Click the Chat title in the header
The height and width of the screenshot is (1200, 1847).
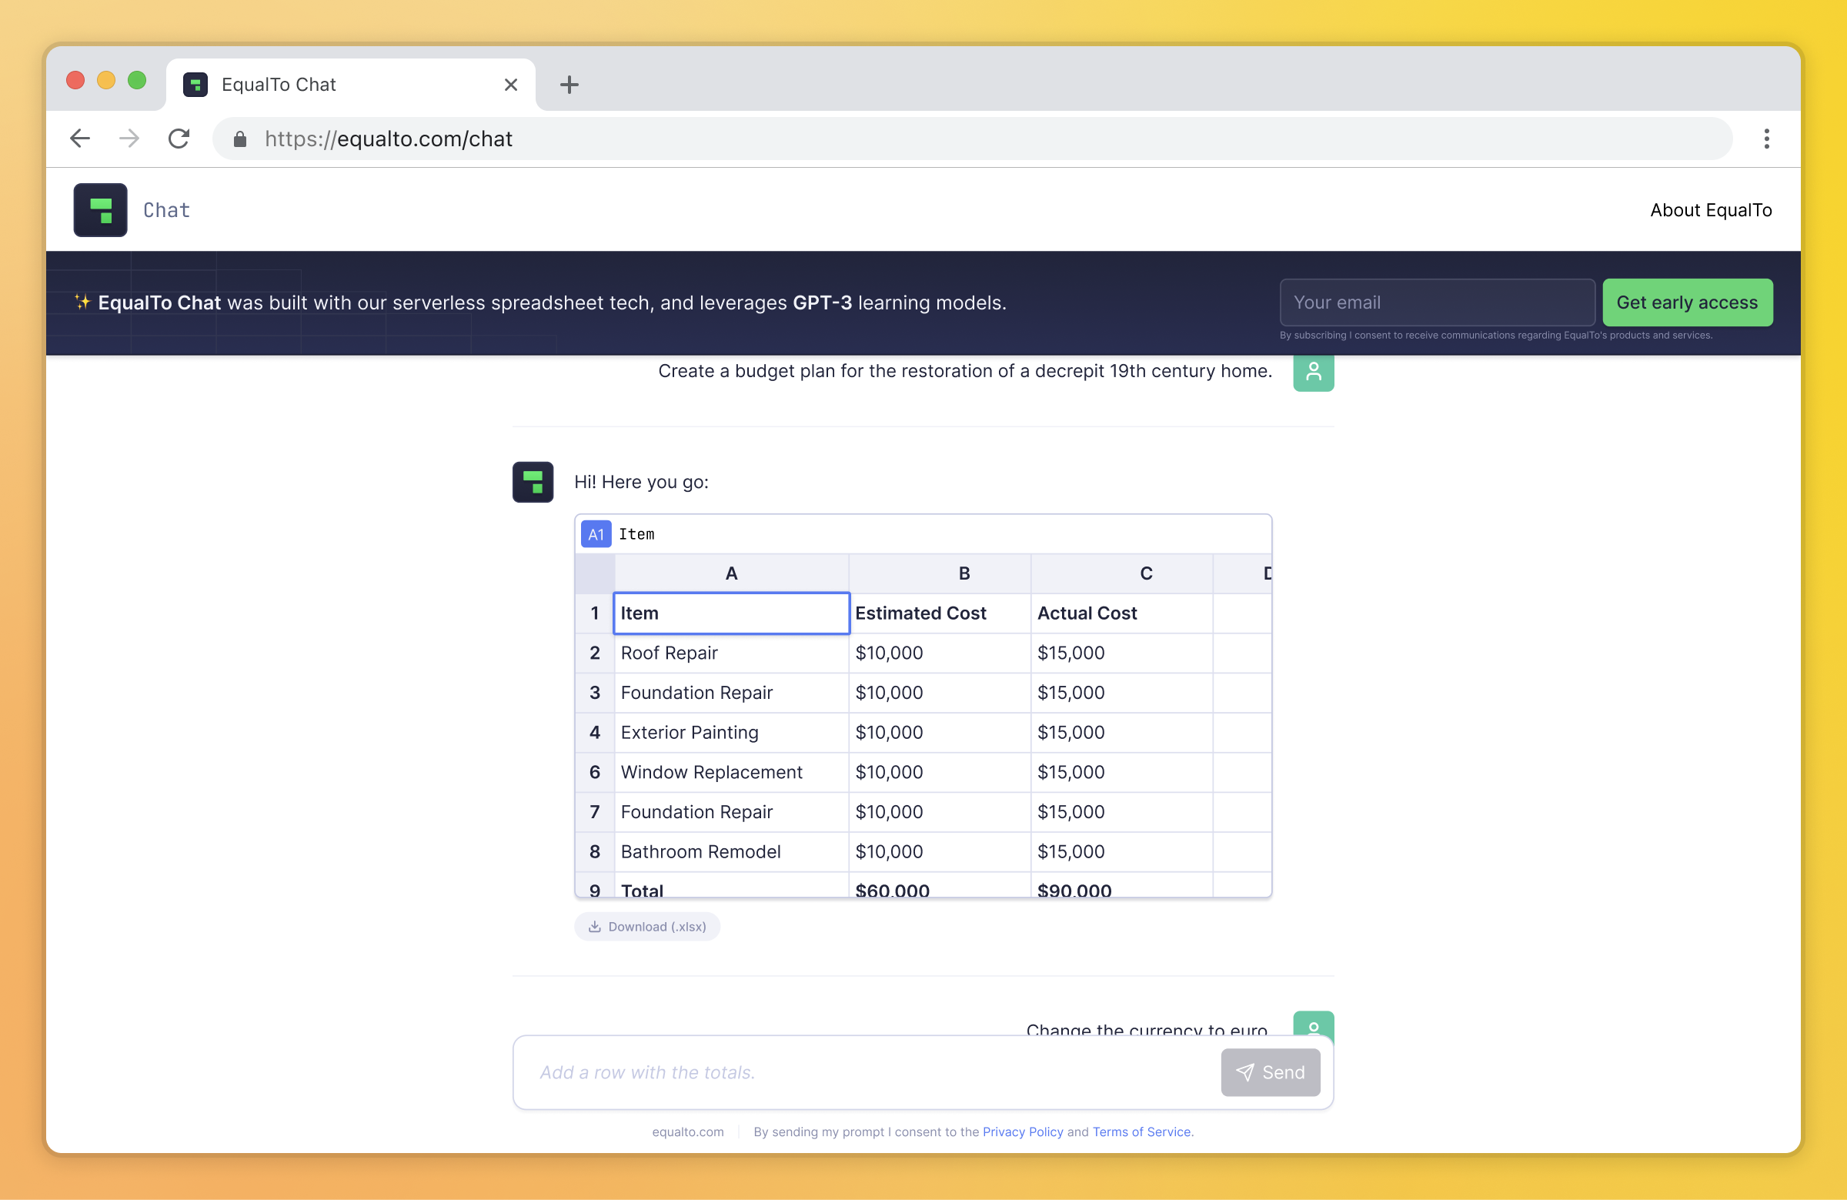pos(167,210)
